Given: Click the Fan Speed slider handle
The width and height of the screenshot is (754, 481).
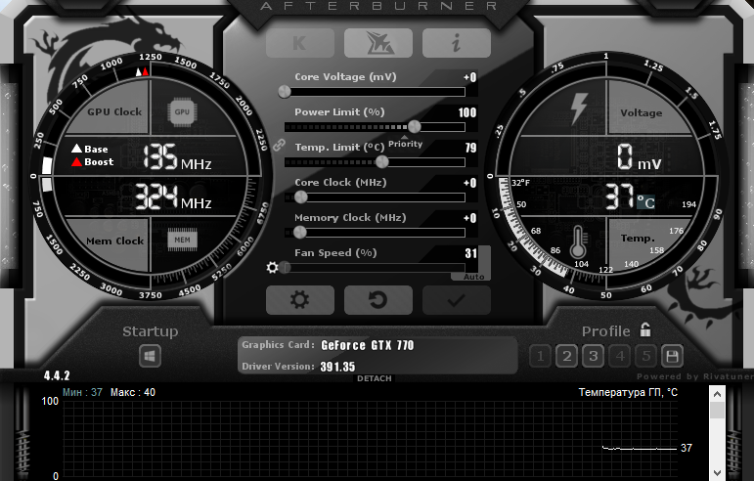Looking at the screenshot, I should [286, 268].
